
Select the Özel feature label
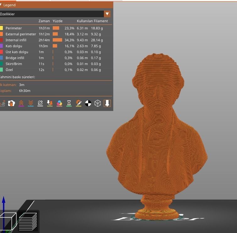pos(9,70)
